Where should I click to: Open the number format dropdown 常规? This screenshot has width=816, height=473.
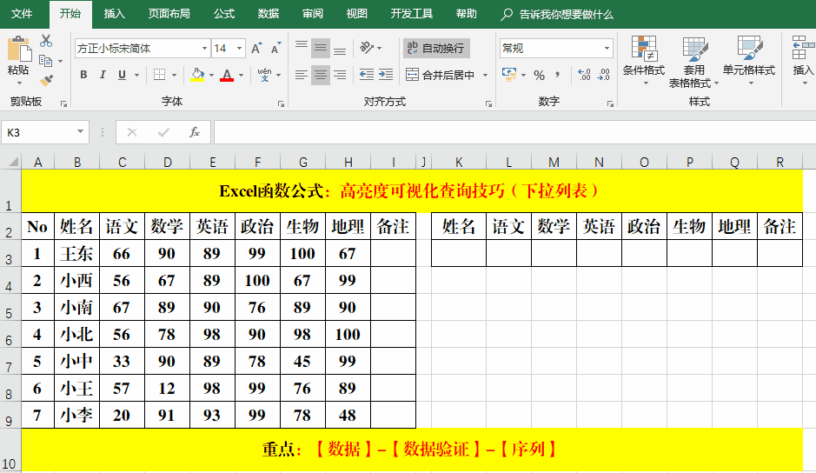[607, 49]
